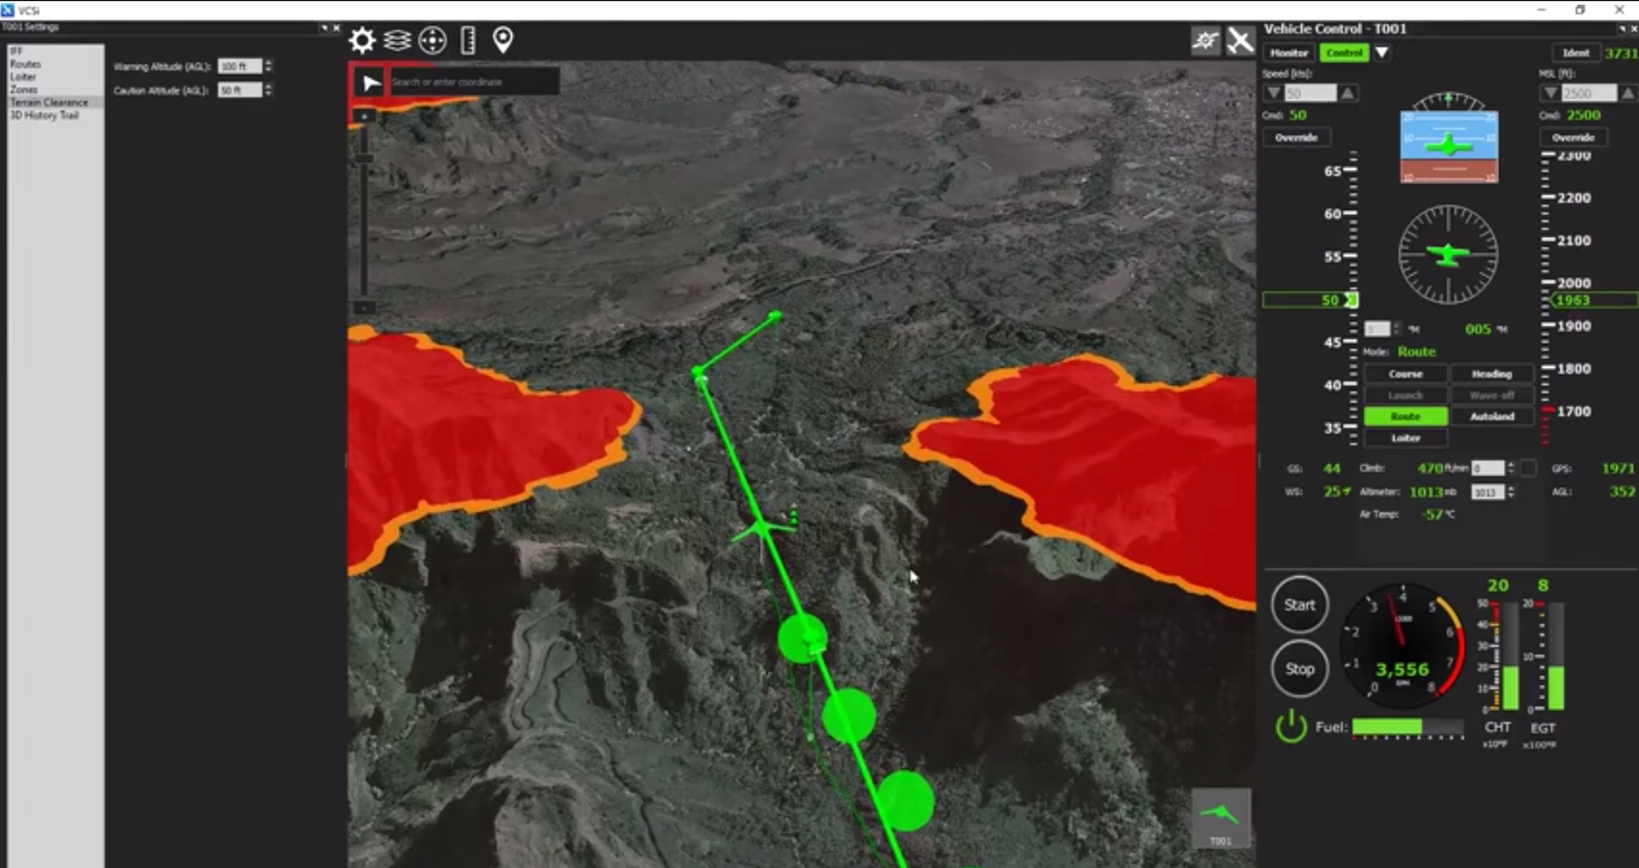This screenshot has width=1639, height=868.
Task: Click the MSL altitude increase arrow
Action: (1628, 93)
